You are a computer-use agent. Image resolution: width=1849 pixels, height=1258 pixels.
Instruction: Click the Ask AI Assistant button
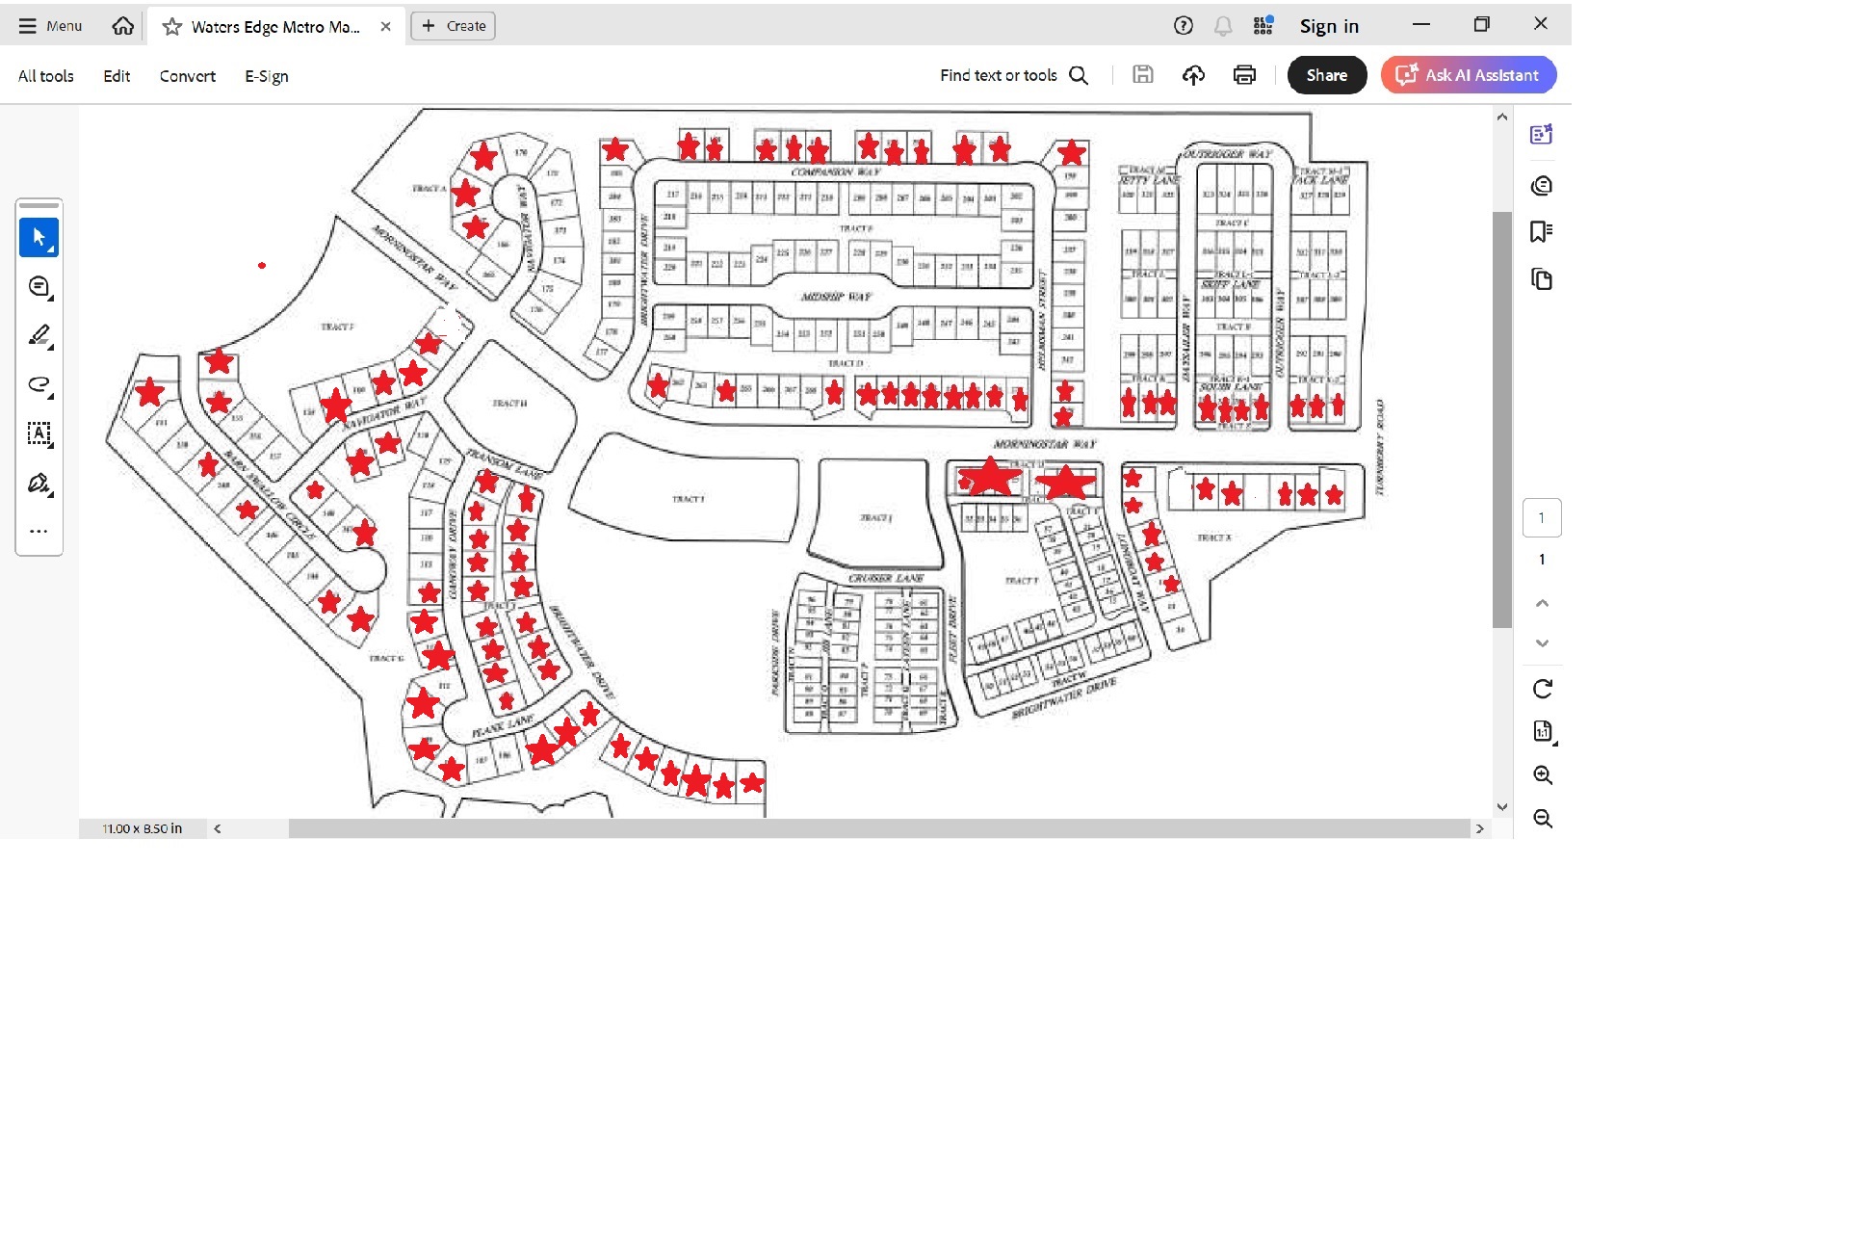click(x=1468, y=75)
